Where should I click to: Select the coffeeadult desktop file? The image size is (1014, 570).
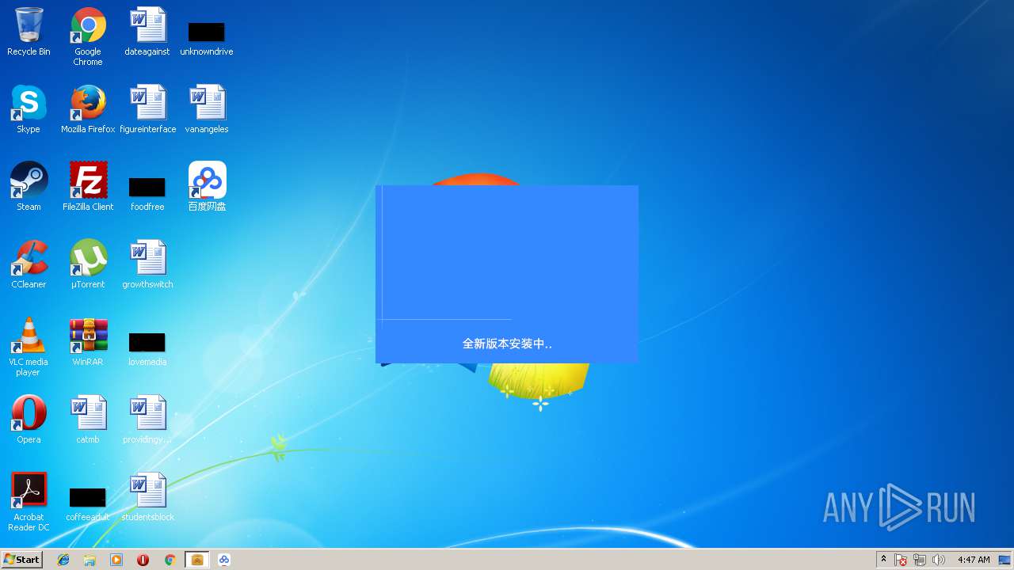coord(88,504)
